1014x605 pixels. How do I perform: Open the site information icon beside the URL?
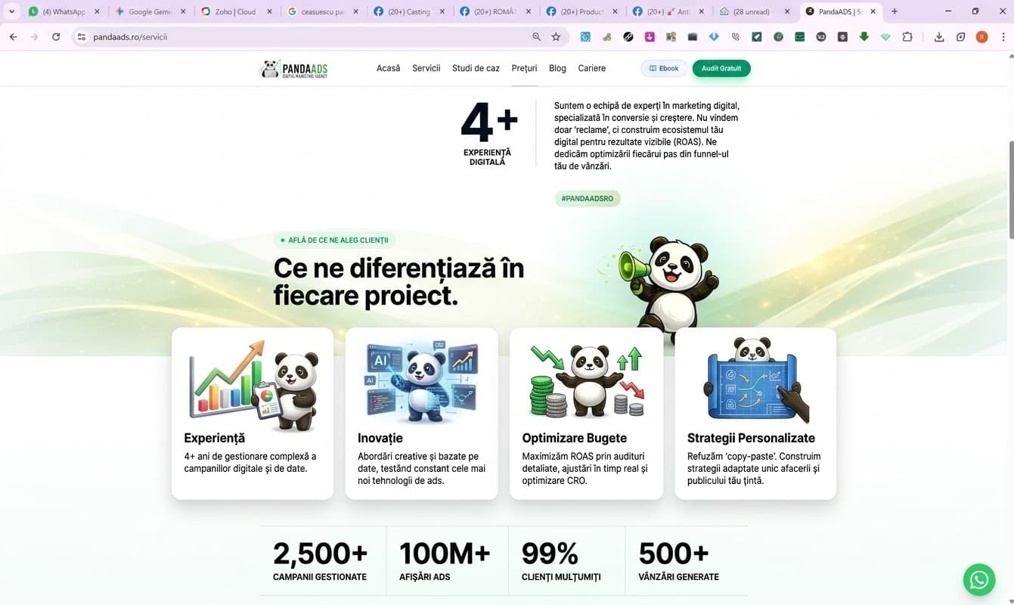coord(81,36)
